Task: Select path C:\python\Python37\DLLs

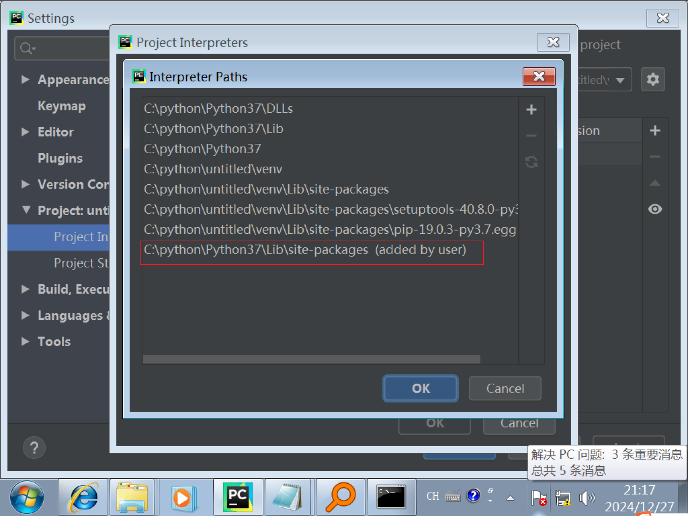Action: 330,109
